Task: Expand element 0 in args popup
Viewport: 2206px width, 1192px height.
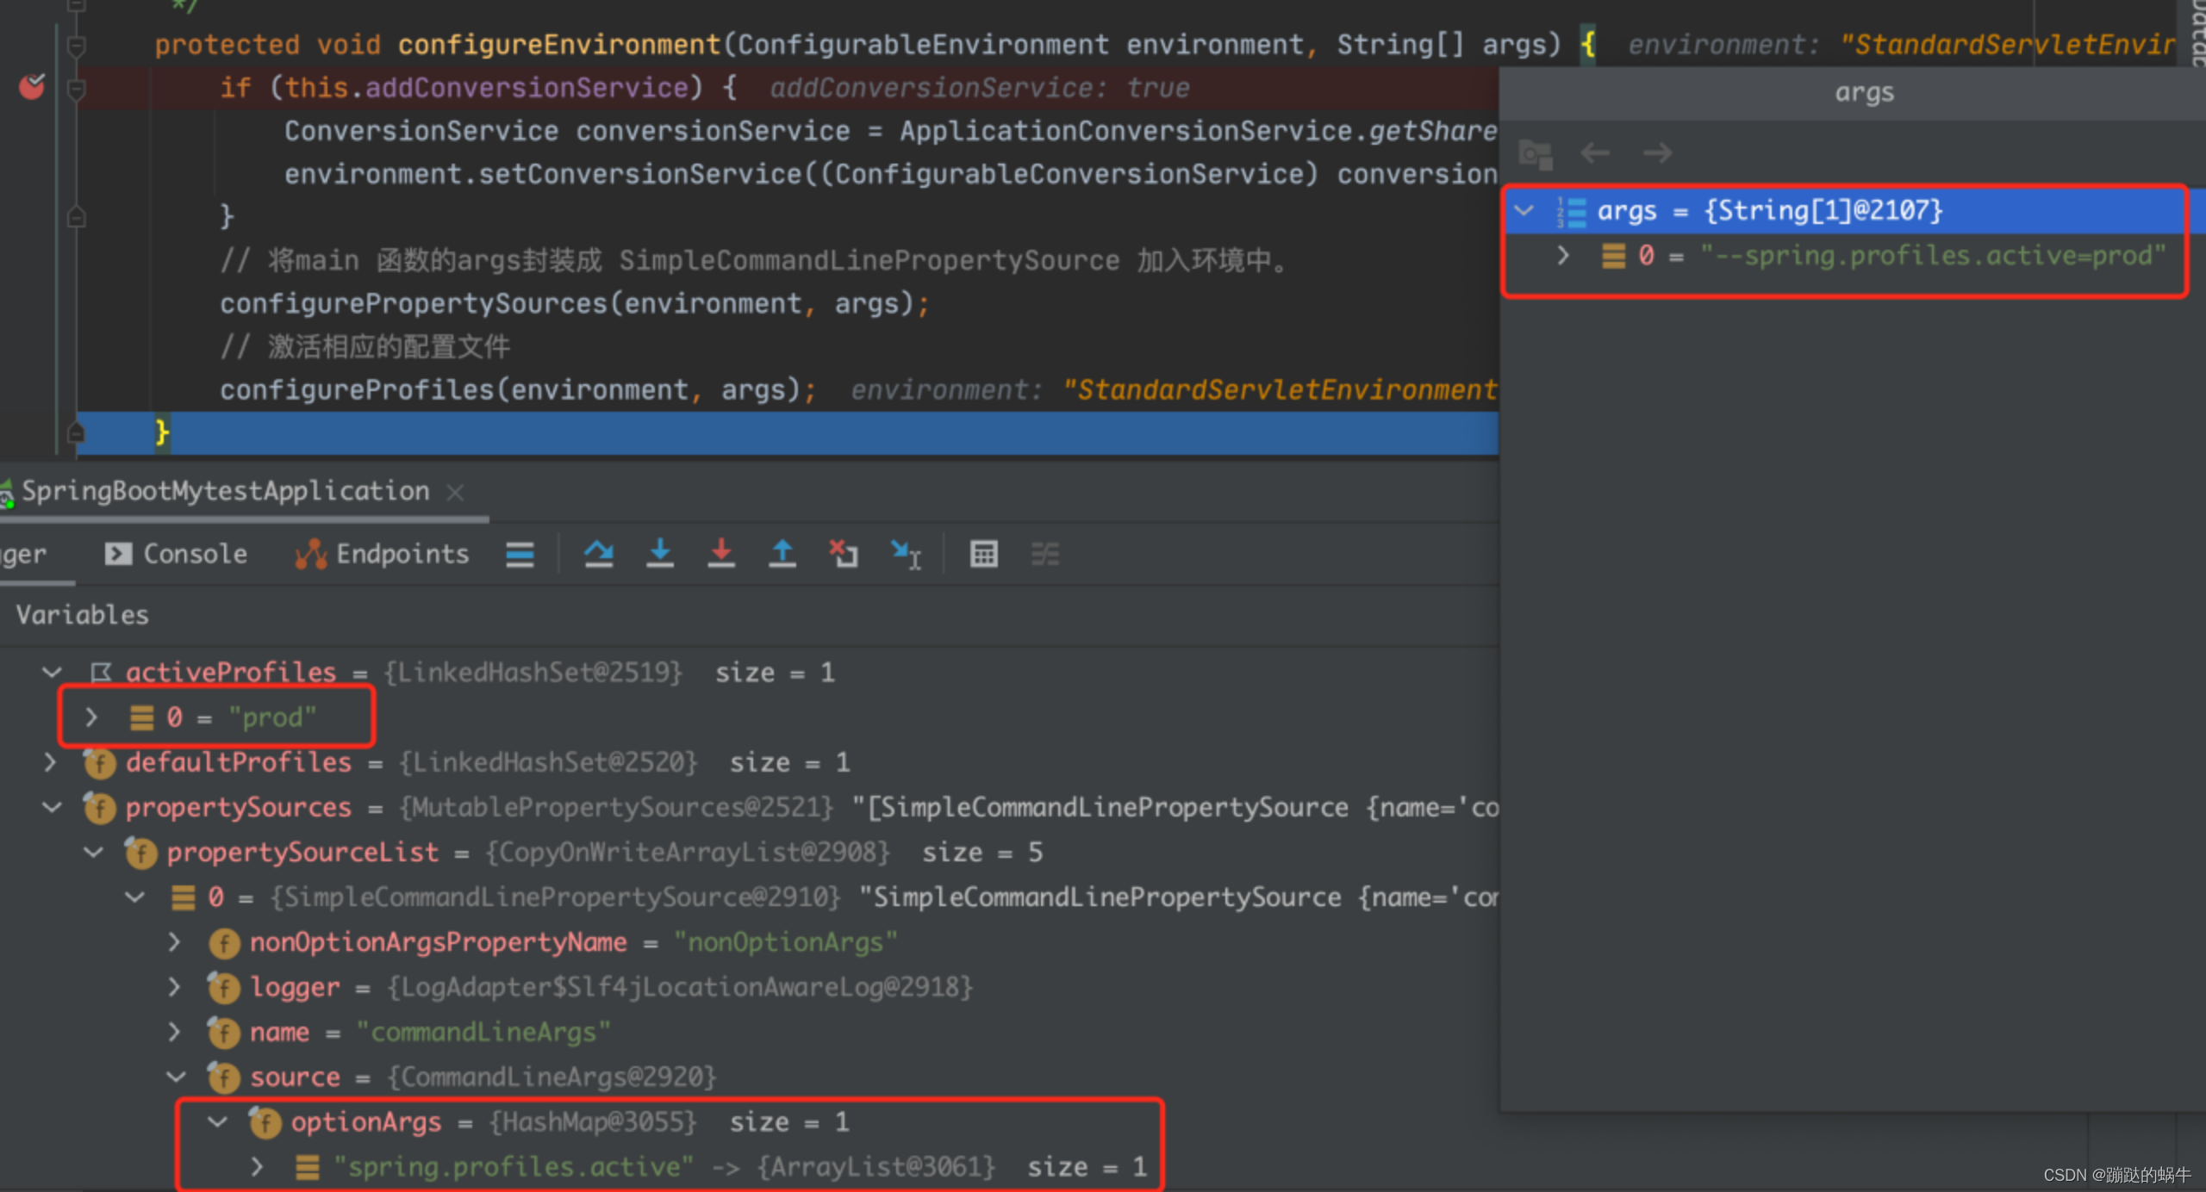Action: (1563, 256)
